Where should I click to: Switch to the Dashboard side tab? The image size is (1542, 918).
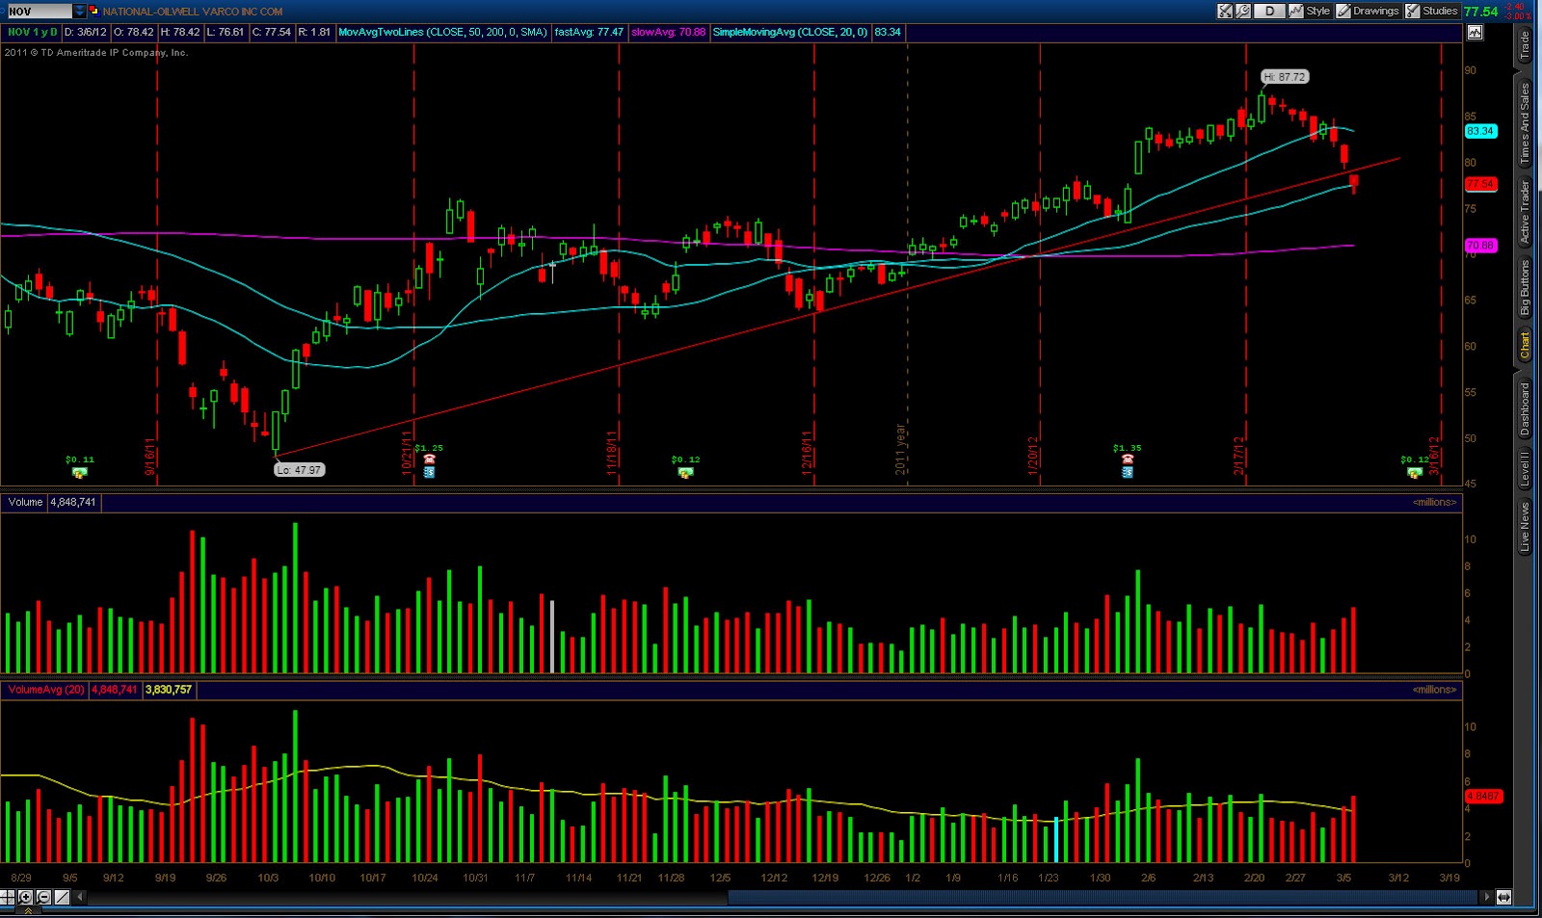1525,409
